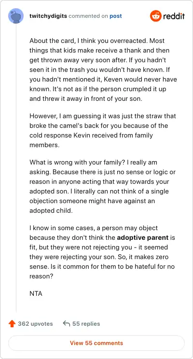Click the 'NTA' verdict text
The width and height of the screenshot is (193, 359).
[36, 293]
